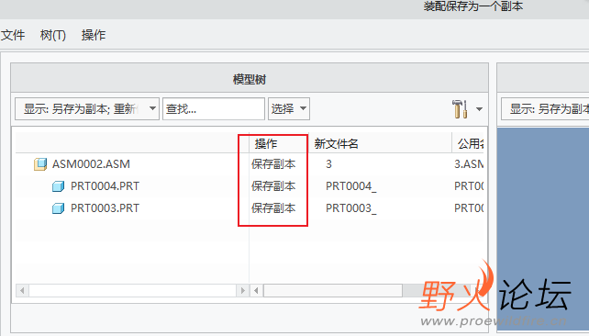
Task: Click 保存副本 action for ASM0002.ASM
Action: (x=273, y=164)
